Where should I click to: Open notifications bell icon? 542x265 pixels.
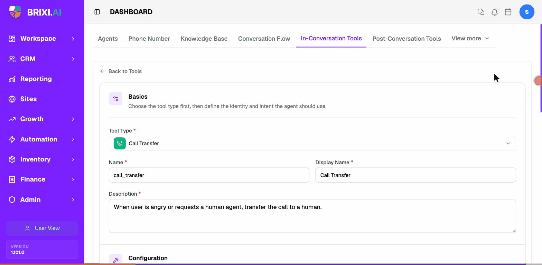tap(495, 12)
